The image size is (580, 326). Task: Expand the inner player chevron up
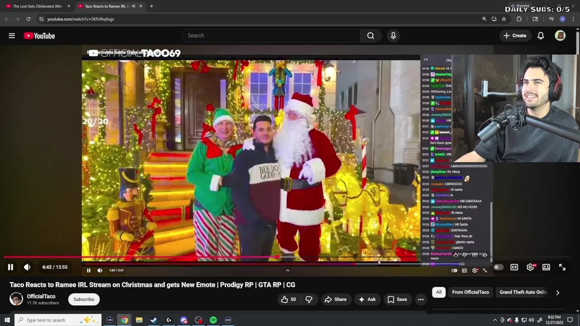pos(287,270)
